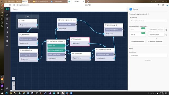Open the settings gear in sidebar
The height and width of the screenshot is (95, 169).
[x=7, y=32]
